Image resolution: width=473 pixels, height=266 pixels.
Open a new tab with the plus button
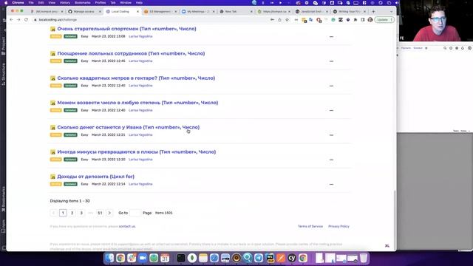pos(373,12)
